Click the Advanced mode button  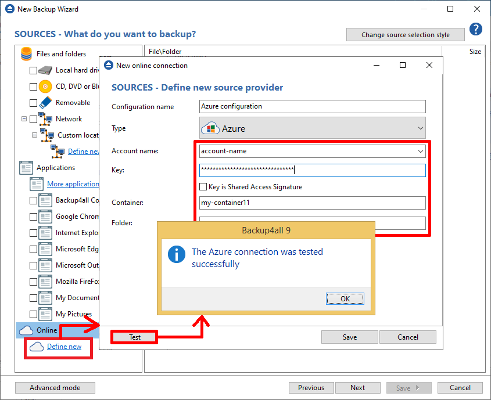[55, 388]
